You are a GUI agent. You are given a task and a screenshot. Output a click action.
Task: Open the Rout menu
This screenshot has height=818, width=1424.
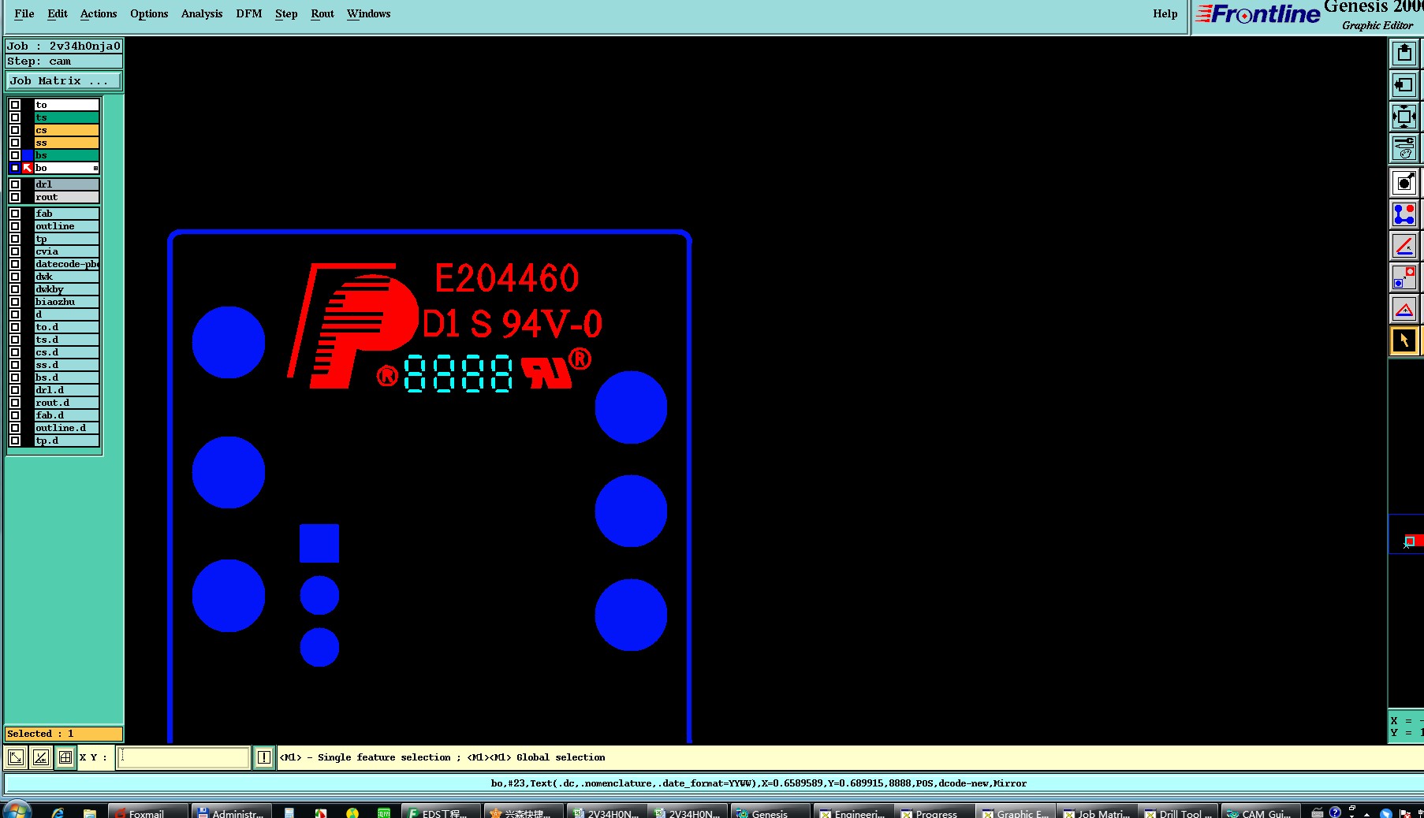[x=322, y=13]
